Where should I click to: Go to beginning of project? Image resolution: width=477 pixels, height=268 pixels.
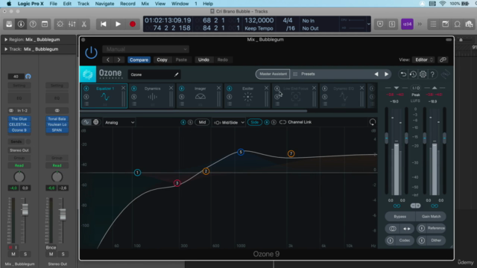104,24
